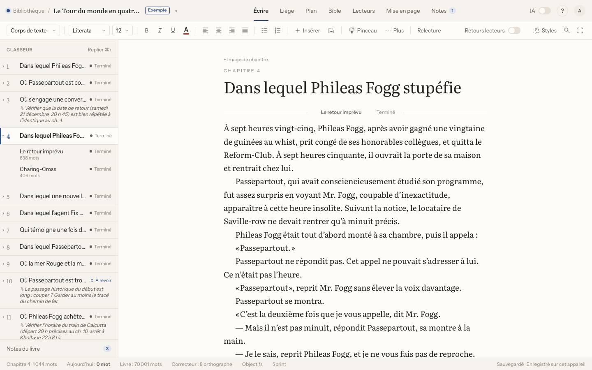Insert bulleted list
The height and width of the screenshot is (370, 592).
264,30
